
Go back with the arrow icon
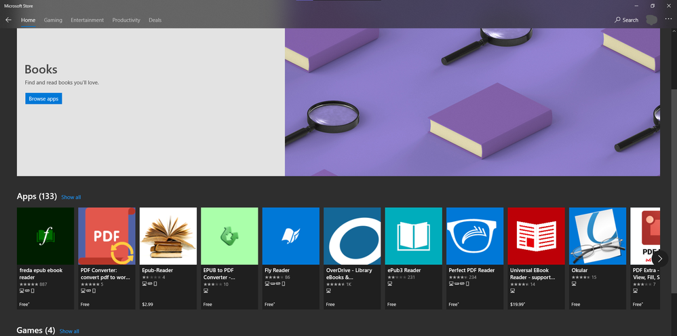coord(8,20)
